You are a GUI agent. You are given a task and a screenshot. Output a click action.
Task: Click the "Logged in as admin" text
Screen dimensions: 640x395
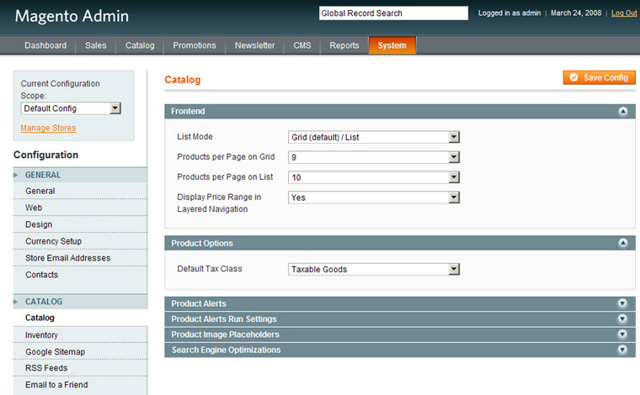tap(509, 13)
